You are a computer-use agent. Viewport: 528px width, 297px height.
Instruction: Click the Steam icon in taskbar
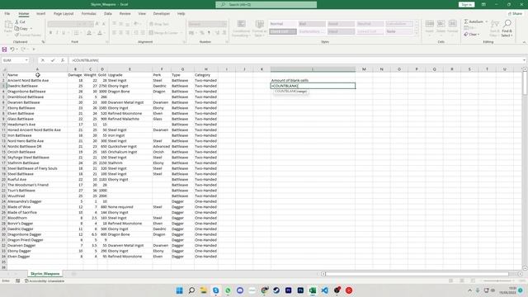click(276, 290)
